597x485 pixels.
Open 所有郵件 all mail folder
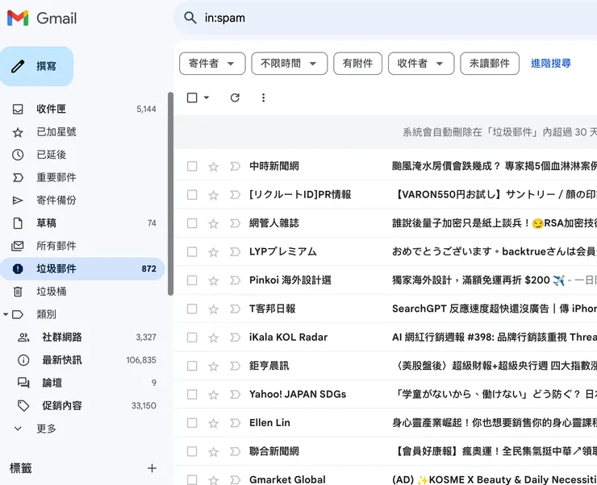[x=82, y=246]
